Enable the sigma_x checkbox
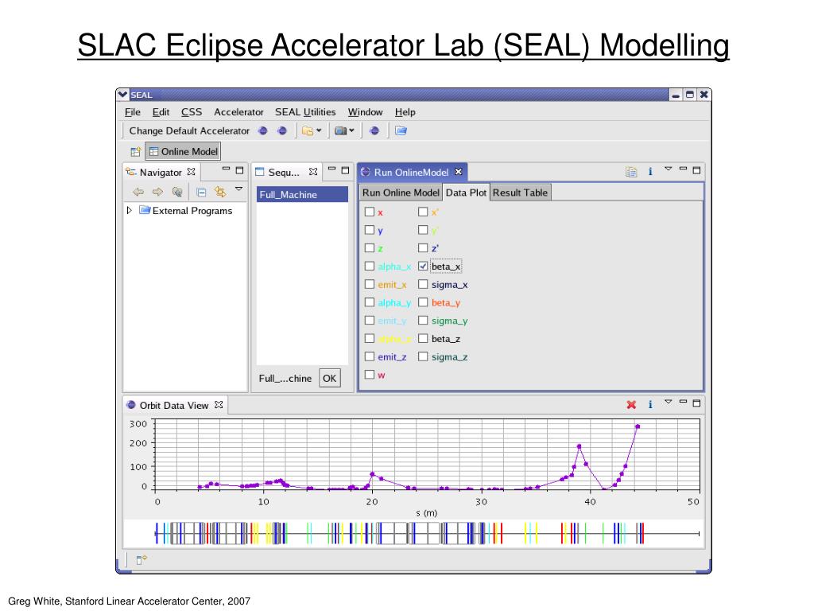 click(423, 284)
